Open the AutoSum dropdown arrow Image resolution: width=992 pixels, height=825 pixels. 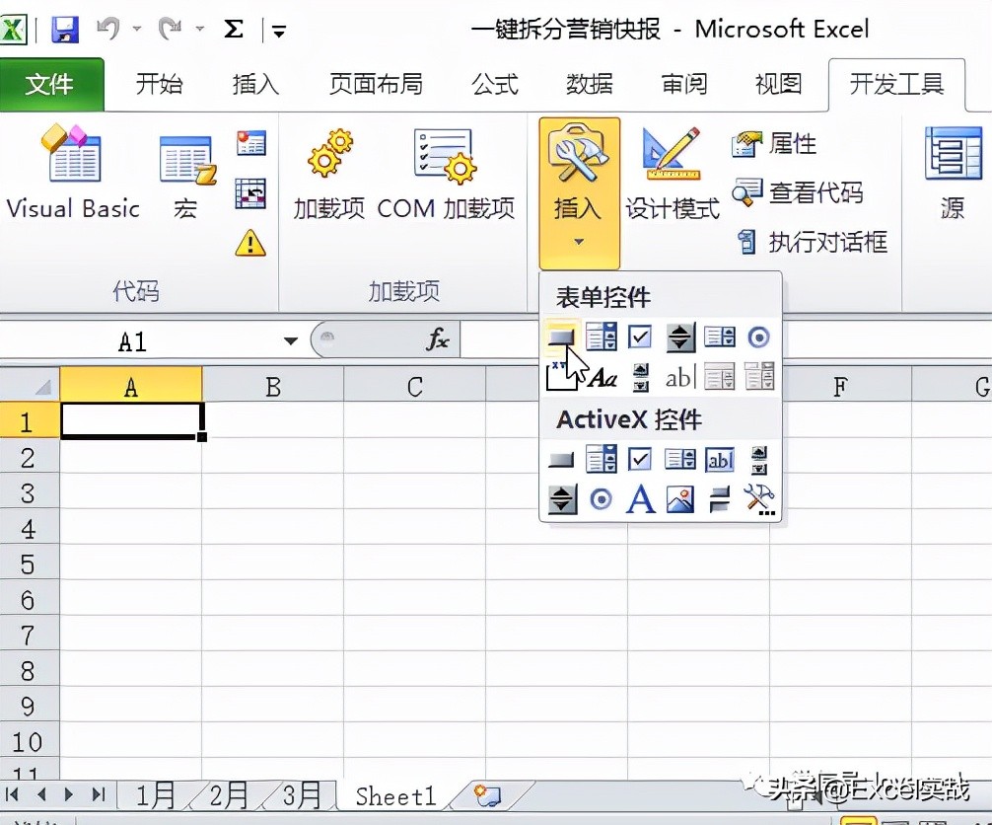click(x=279, y=30)
